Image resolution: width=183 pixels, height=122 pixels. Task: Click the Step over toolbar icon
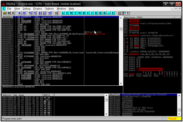[x=35, y=13]
